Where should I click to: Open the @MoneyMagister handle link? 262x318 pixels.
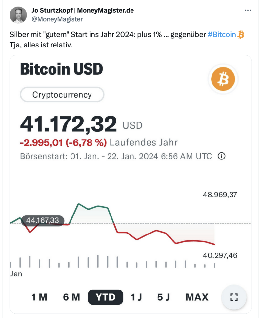click(x=57, y=19)
